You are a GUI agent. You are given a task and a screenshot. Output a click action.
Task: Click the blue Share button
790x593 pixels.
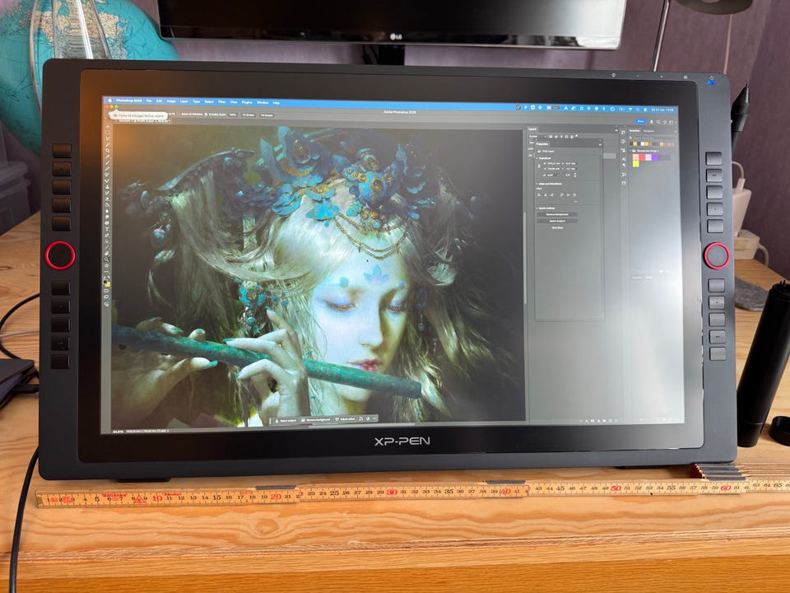640,122
